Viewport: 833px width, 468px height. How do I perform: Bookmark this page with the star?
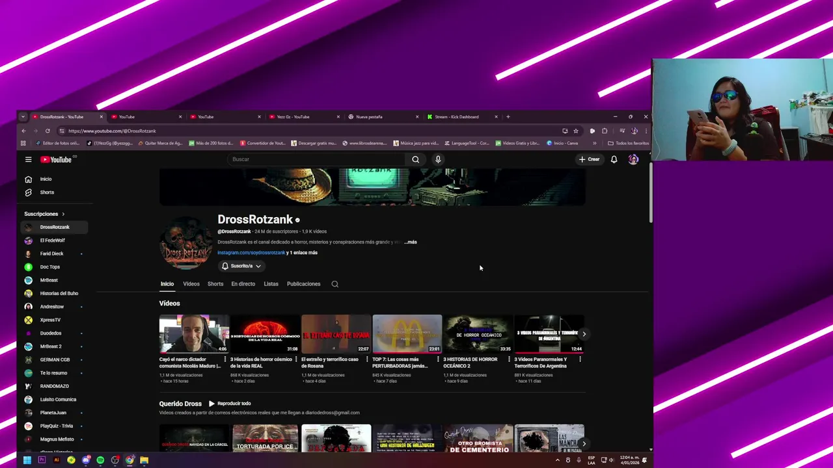click(x=575, y=131)
